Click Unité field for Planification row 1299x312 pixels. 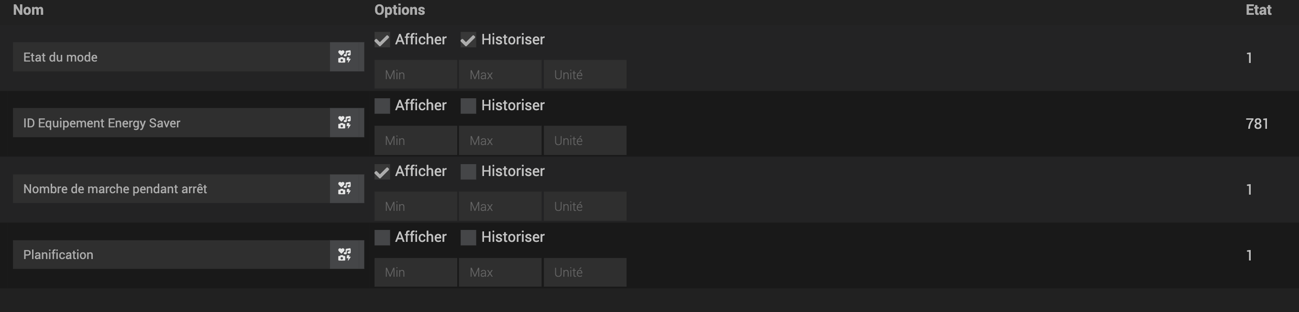pos(584,272)
